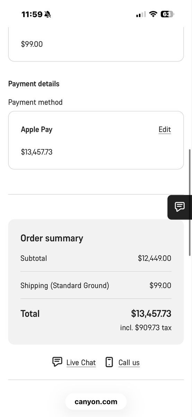Viewport: 192px width, 417px height.
Task: Tap the phone icon beside Call us
Action: (x=109, y=362)
